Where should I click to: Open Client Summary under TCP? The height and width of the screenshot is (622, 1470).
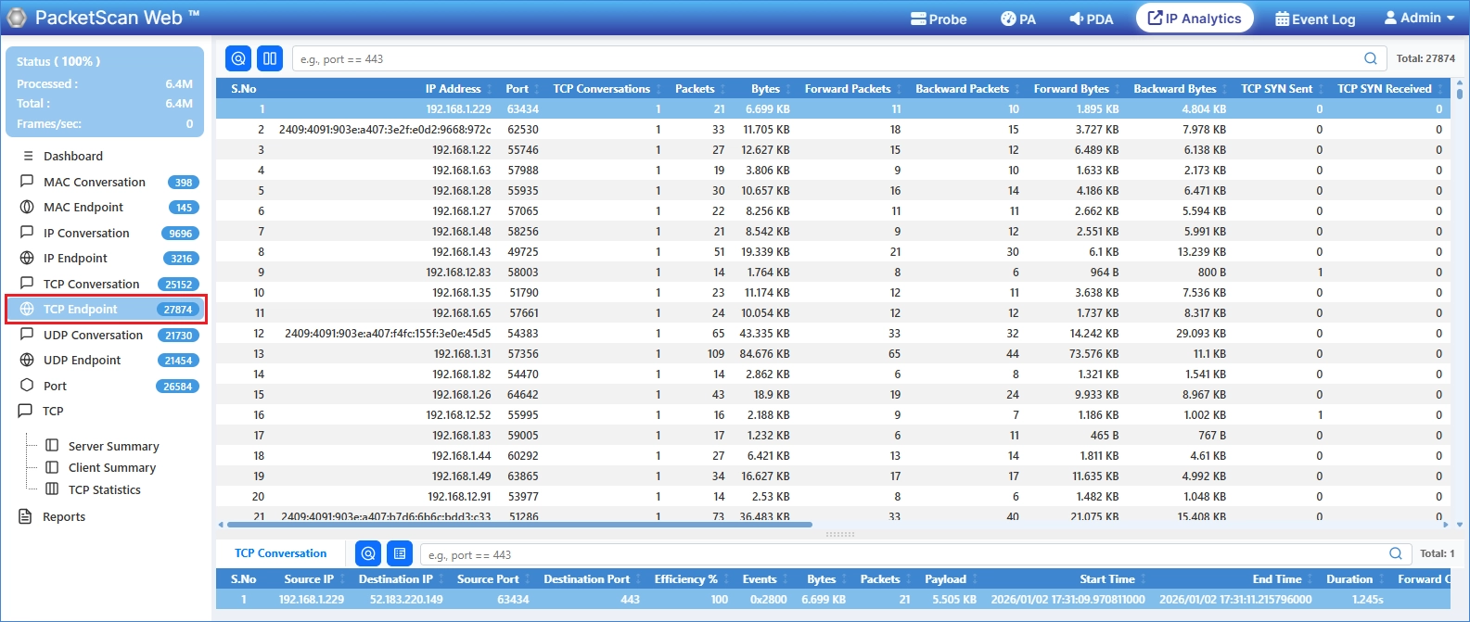pyautogui.click(x=112, y=467)
